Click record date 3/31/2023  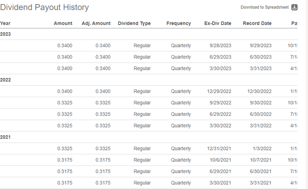click(x=261, y=68)
